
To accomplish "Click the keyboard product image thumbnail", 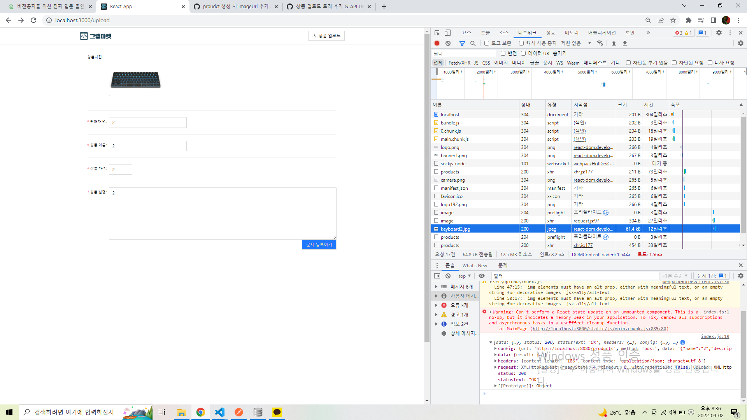I will click(x=135, y=80).
